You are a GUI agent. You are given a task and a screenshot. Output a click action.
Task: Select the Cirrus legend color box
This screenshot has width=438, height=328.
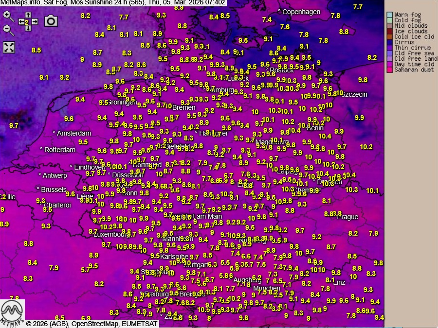[x=389, y=42]
